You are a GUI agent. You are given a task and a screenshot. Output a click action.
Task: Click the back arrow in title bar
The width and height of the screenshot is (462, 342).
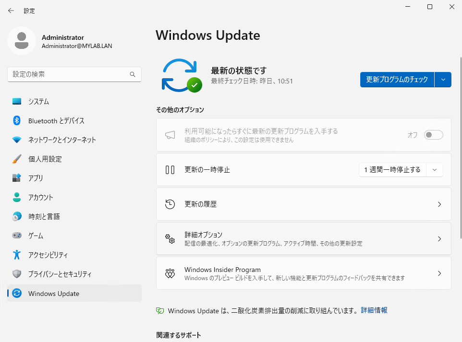(x=11, y=11)
